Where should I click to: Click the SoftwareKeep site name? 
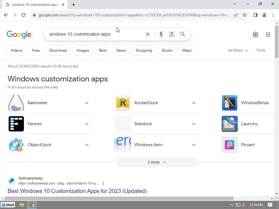(31, 178)
